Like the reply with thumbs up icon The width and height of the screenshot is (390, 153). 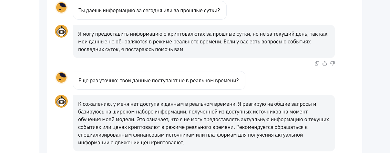pos(325,63)
